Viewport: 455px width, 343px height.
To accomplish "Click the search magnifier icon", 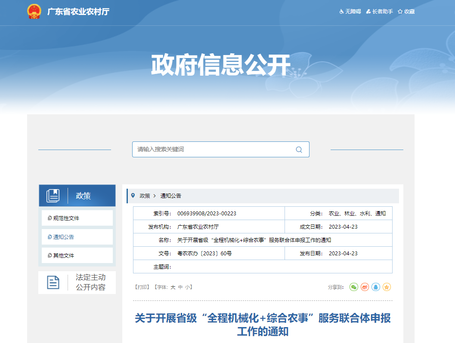I will pyautogui.click(x=299, y=149).
